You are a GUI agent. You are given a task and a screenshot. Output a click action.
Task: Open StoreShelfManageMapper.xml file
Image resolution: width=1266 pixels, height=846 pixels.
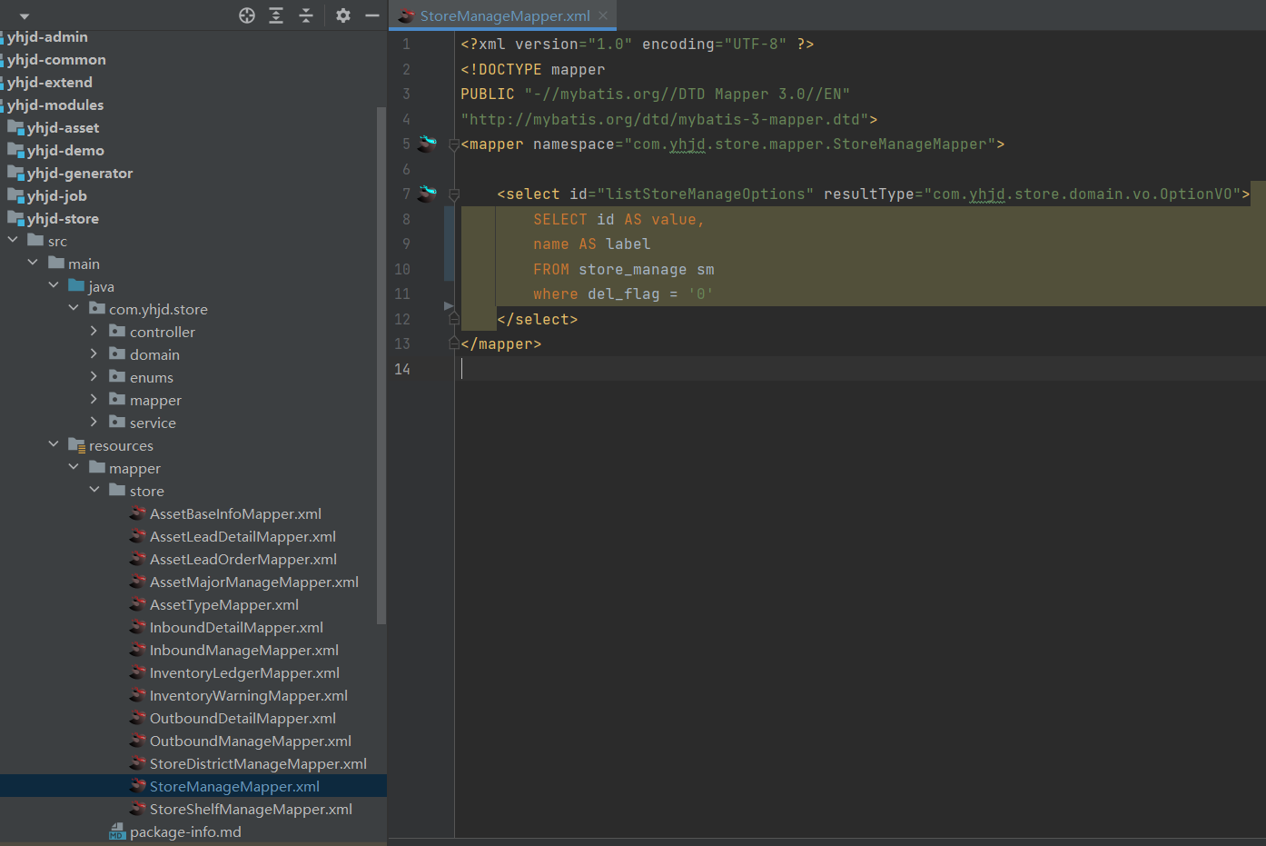pyautogui.click(x=251, y=809)
